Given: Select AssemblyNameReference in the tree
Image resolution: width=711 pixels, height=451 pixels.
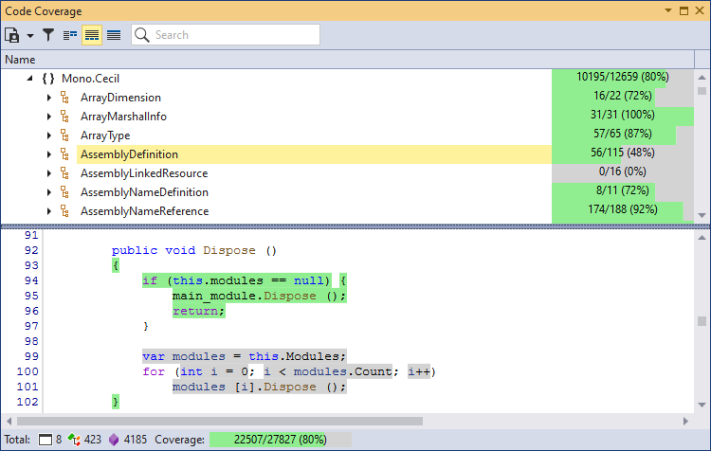Looking at the screenshot, I should tap(144, 211).
